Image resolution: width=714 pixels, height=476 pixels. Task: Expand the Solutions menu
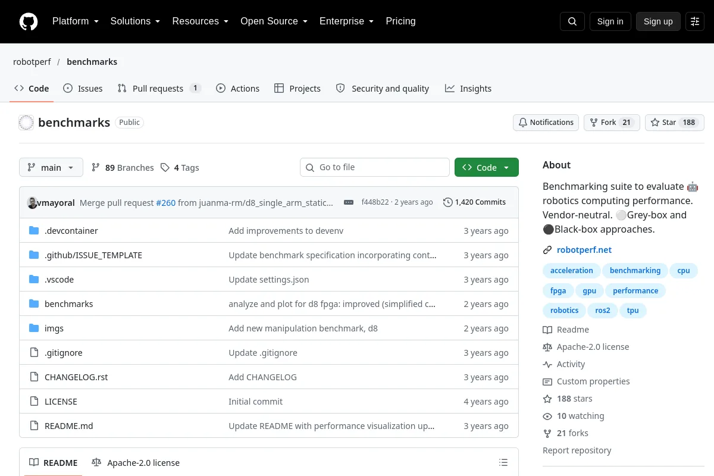click(135, 21)
